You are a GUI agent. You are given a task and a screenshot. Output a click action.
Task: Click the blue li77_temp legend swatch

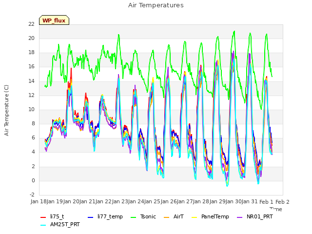[91, 217]
